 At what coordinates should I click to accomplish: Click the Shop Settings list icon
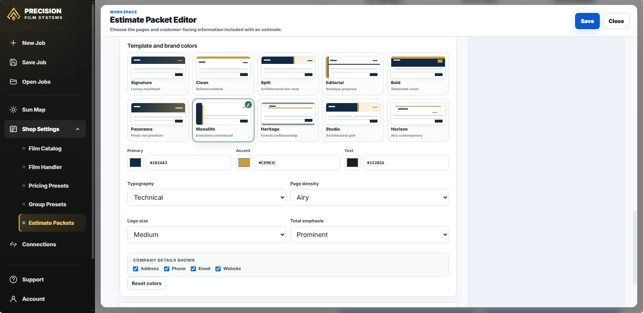click(13, 129)
